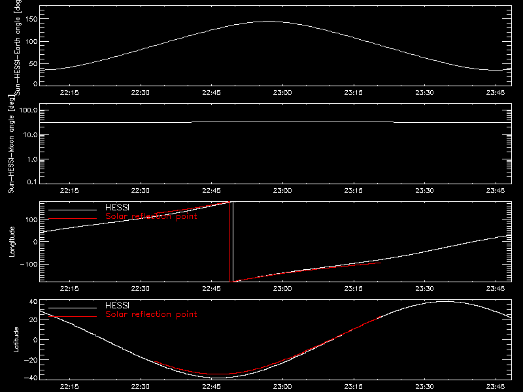Click red legend line sample in Longitude plot
Viewport: 523px width, 392px height.
[73, 219]
